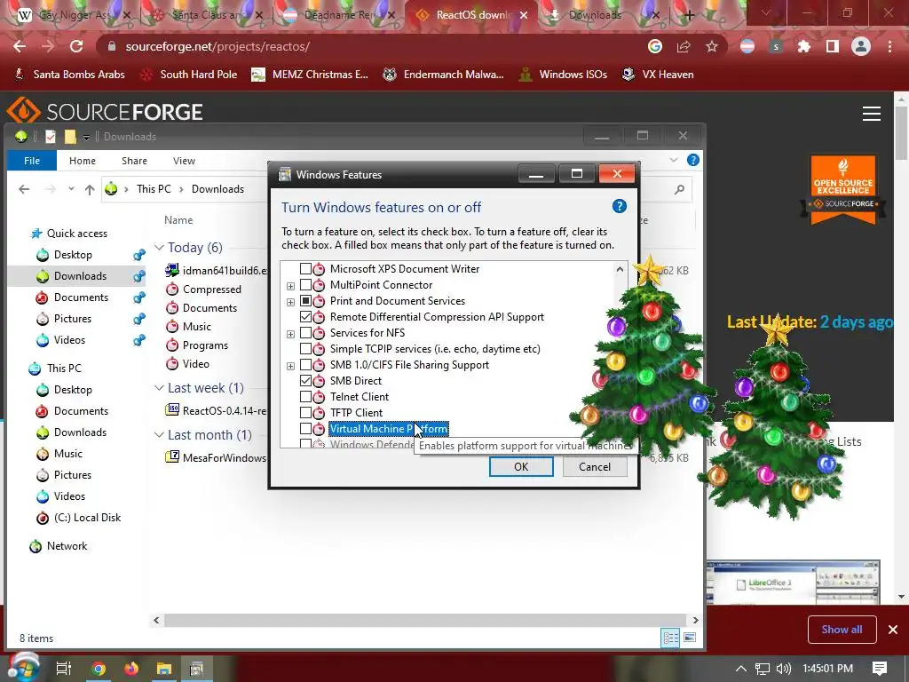Check the Microsoft XPS Document Writer box
This screenshot has height=682, width=909.
pyautogui.click(x=305, y=269)
